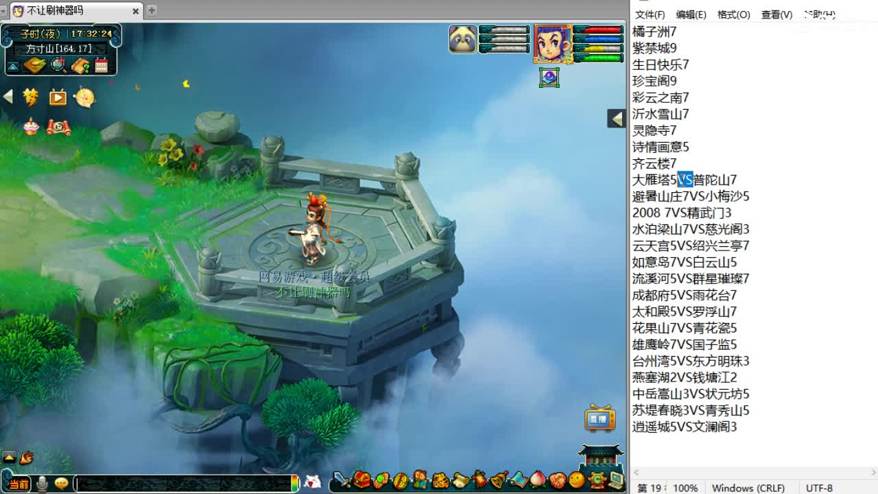Open a new tab with plus button
The image size is (878, 494).
click(152, 10)
